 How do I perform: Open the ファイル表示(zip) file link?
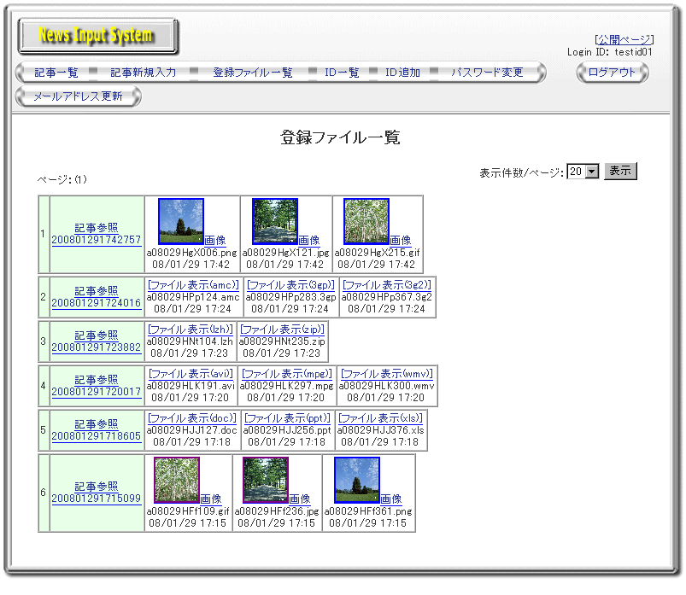[281, 329]
